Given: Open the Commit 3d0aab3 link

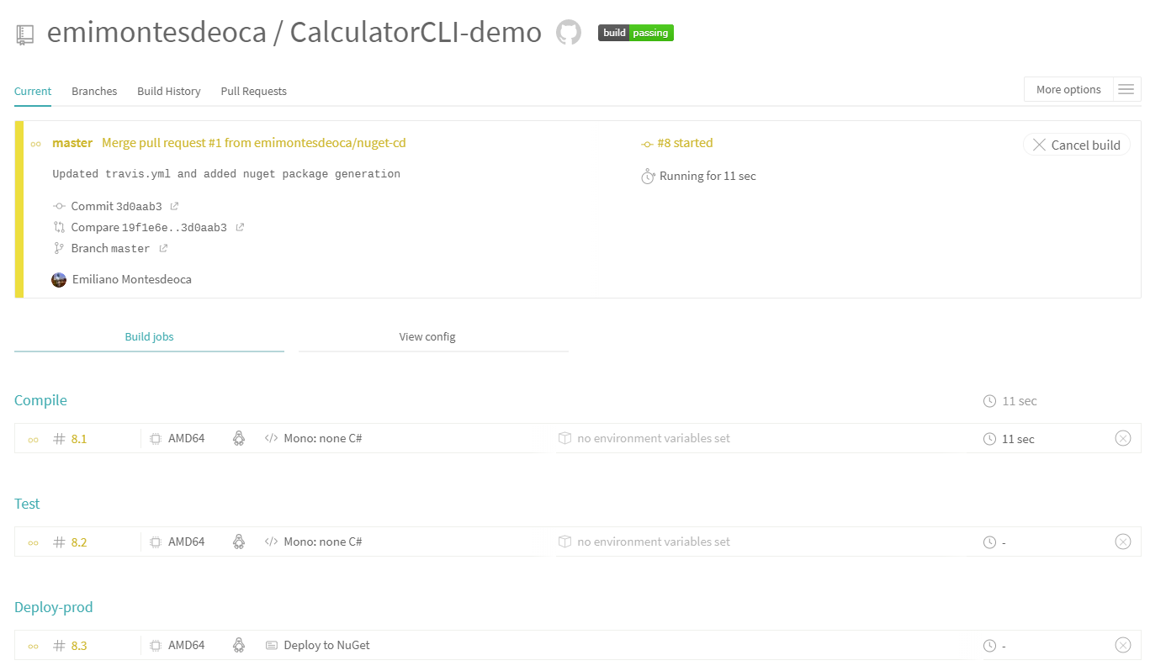Looking at the screenshot, I should click(116, 206).
